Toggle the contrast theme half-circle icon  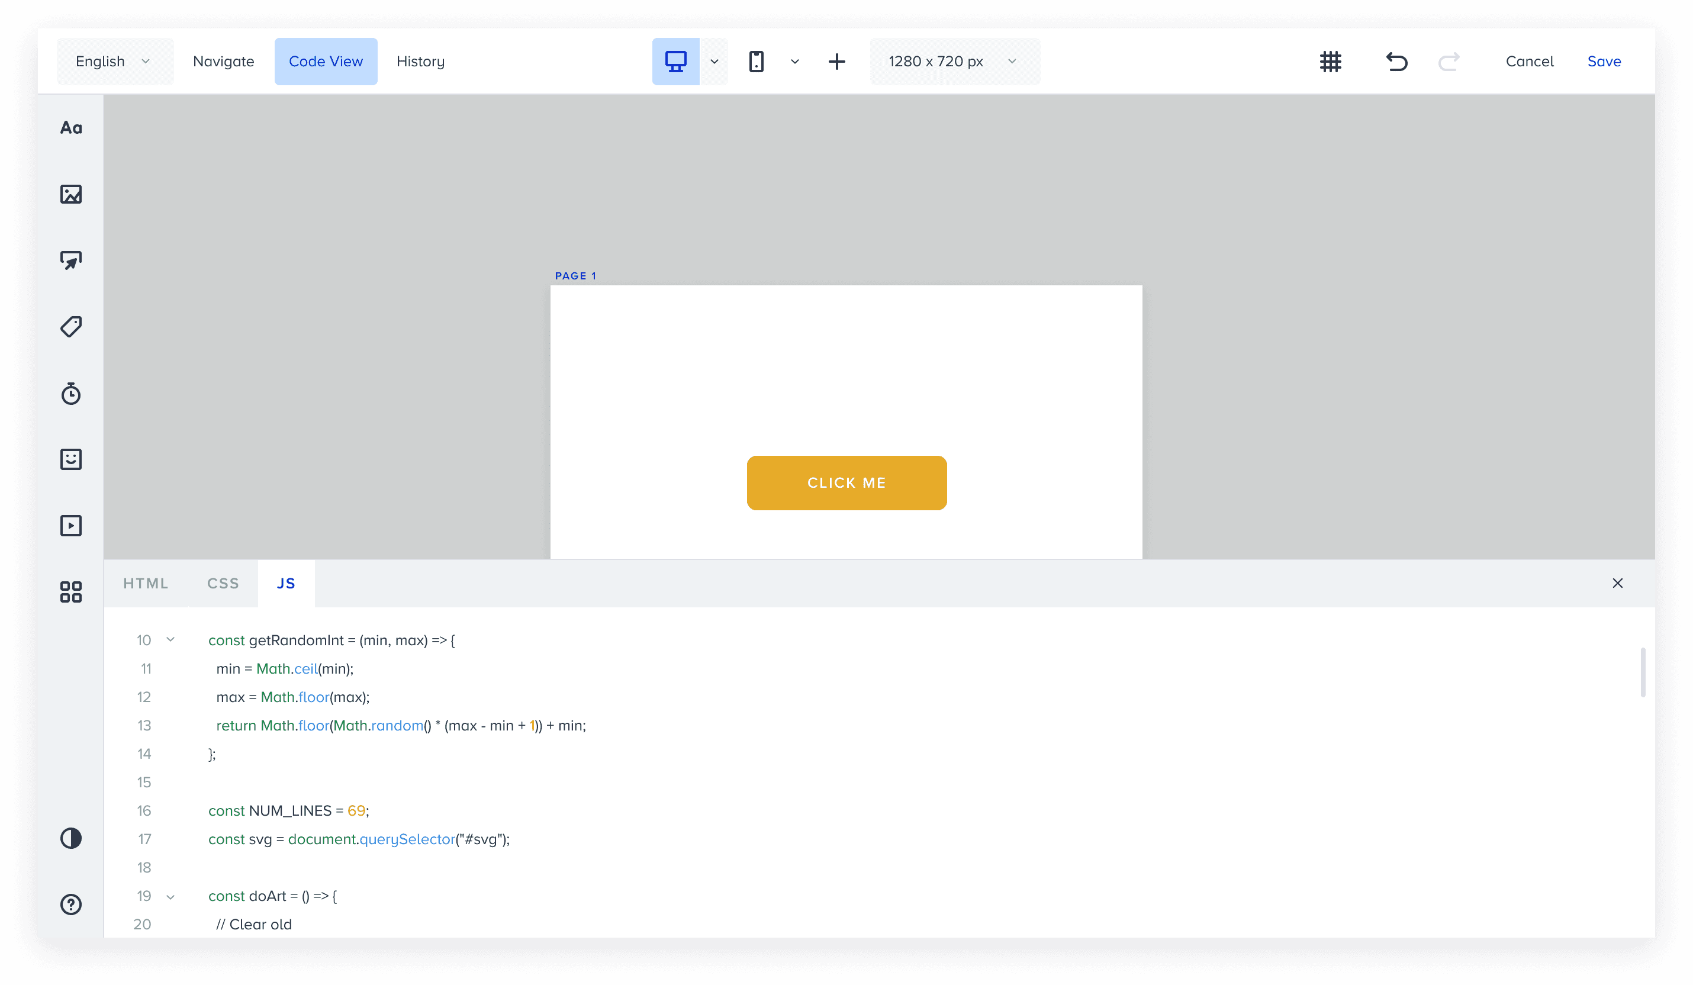[x=70, y=838]
